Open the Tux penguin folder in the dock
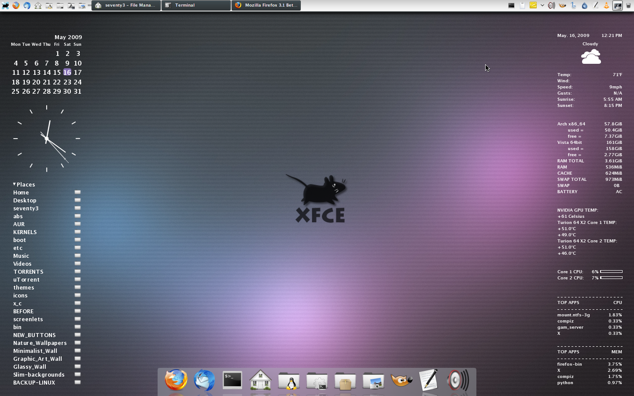634x396 pixels. point(289,381)
